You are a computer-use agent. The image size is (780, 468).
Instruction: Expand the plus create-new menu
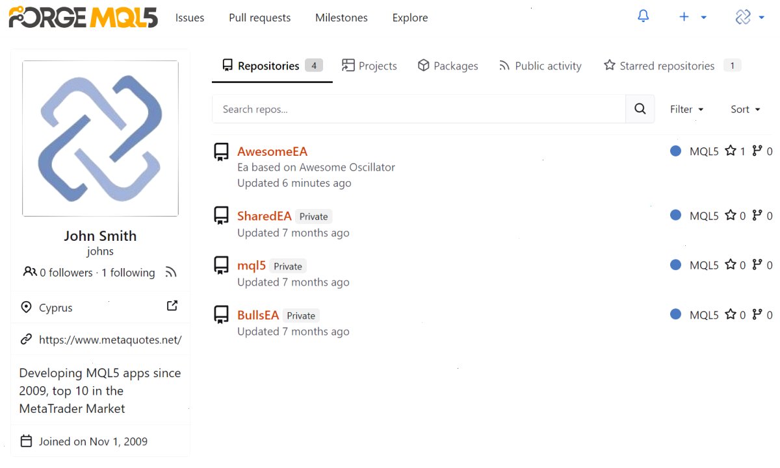692,18
